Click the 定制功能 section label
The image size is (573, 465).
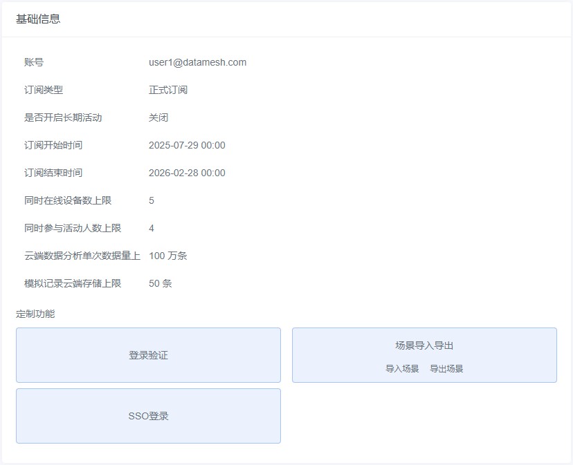pos(35,314)
